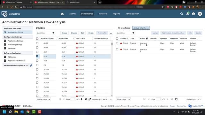Viewport: 205px width, 115px height.
Task: Open Watchdog Settings in sidebar
Action: coord(15,45)
